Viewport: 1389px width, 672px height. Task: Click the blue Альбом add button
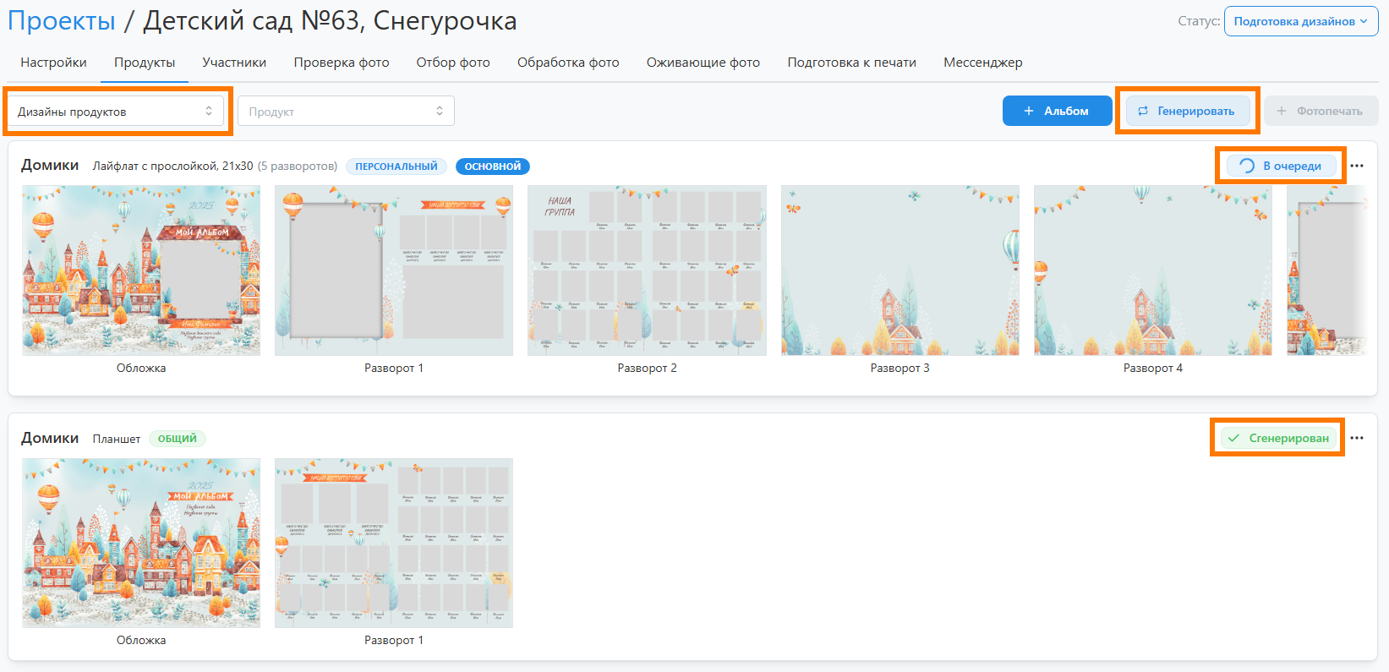[x=1057, y=111]
